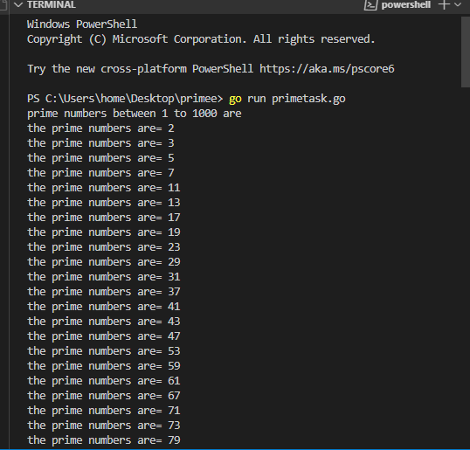Click output line 'the prime numbers are= 11'
Viewport: 470px width, 450px height.
pyautogui.click(x=104, y=188)
